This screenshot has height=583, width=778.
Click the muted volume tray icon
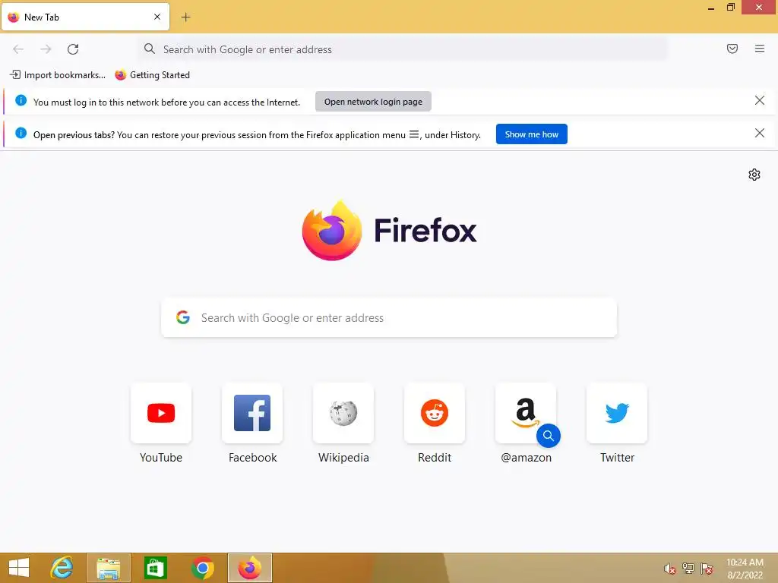click(669, 569)
